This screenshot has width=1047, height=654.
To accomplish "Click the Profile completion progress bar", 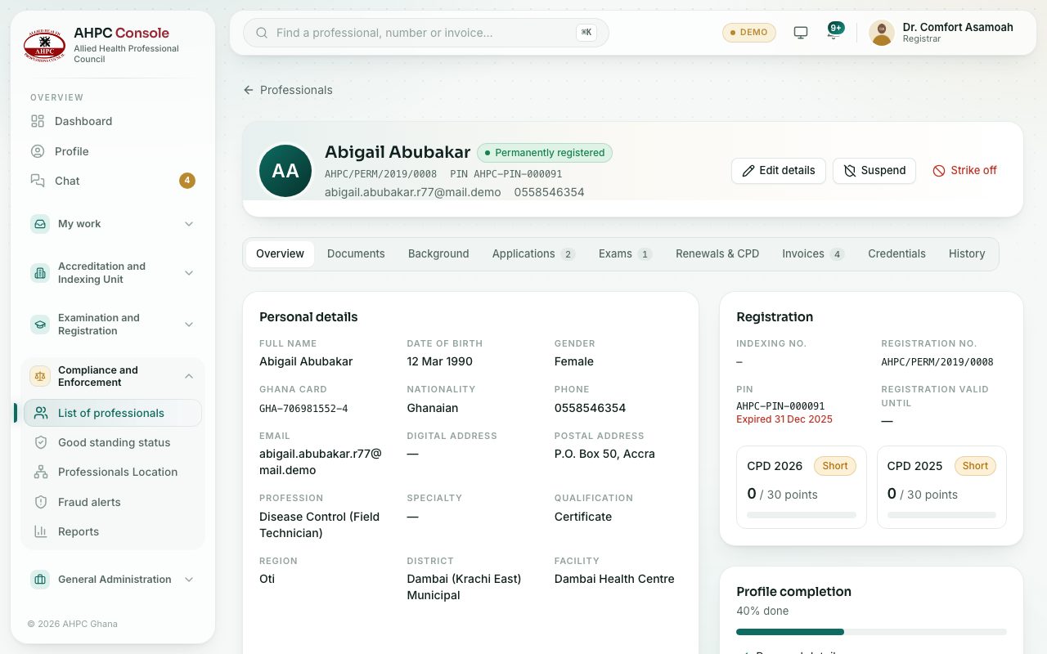I will [x=871, y=632].
